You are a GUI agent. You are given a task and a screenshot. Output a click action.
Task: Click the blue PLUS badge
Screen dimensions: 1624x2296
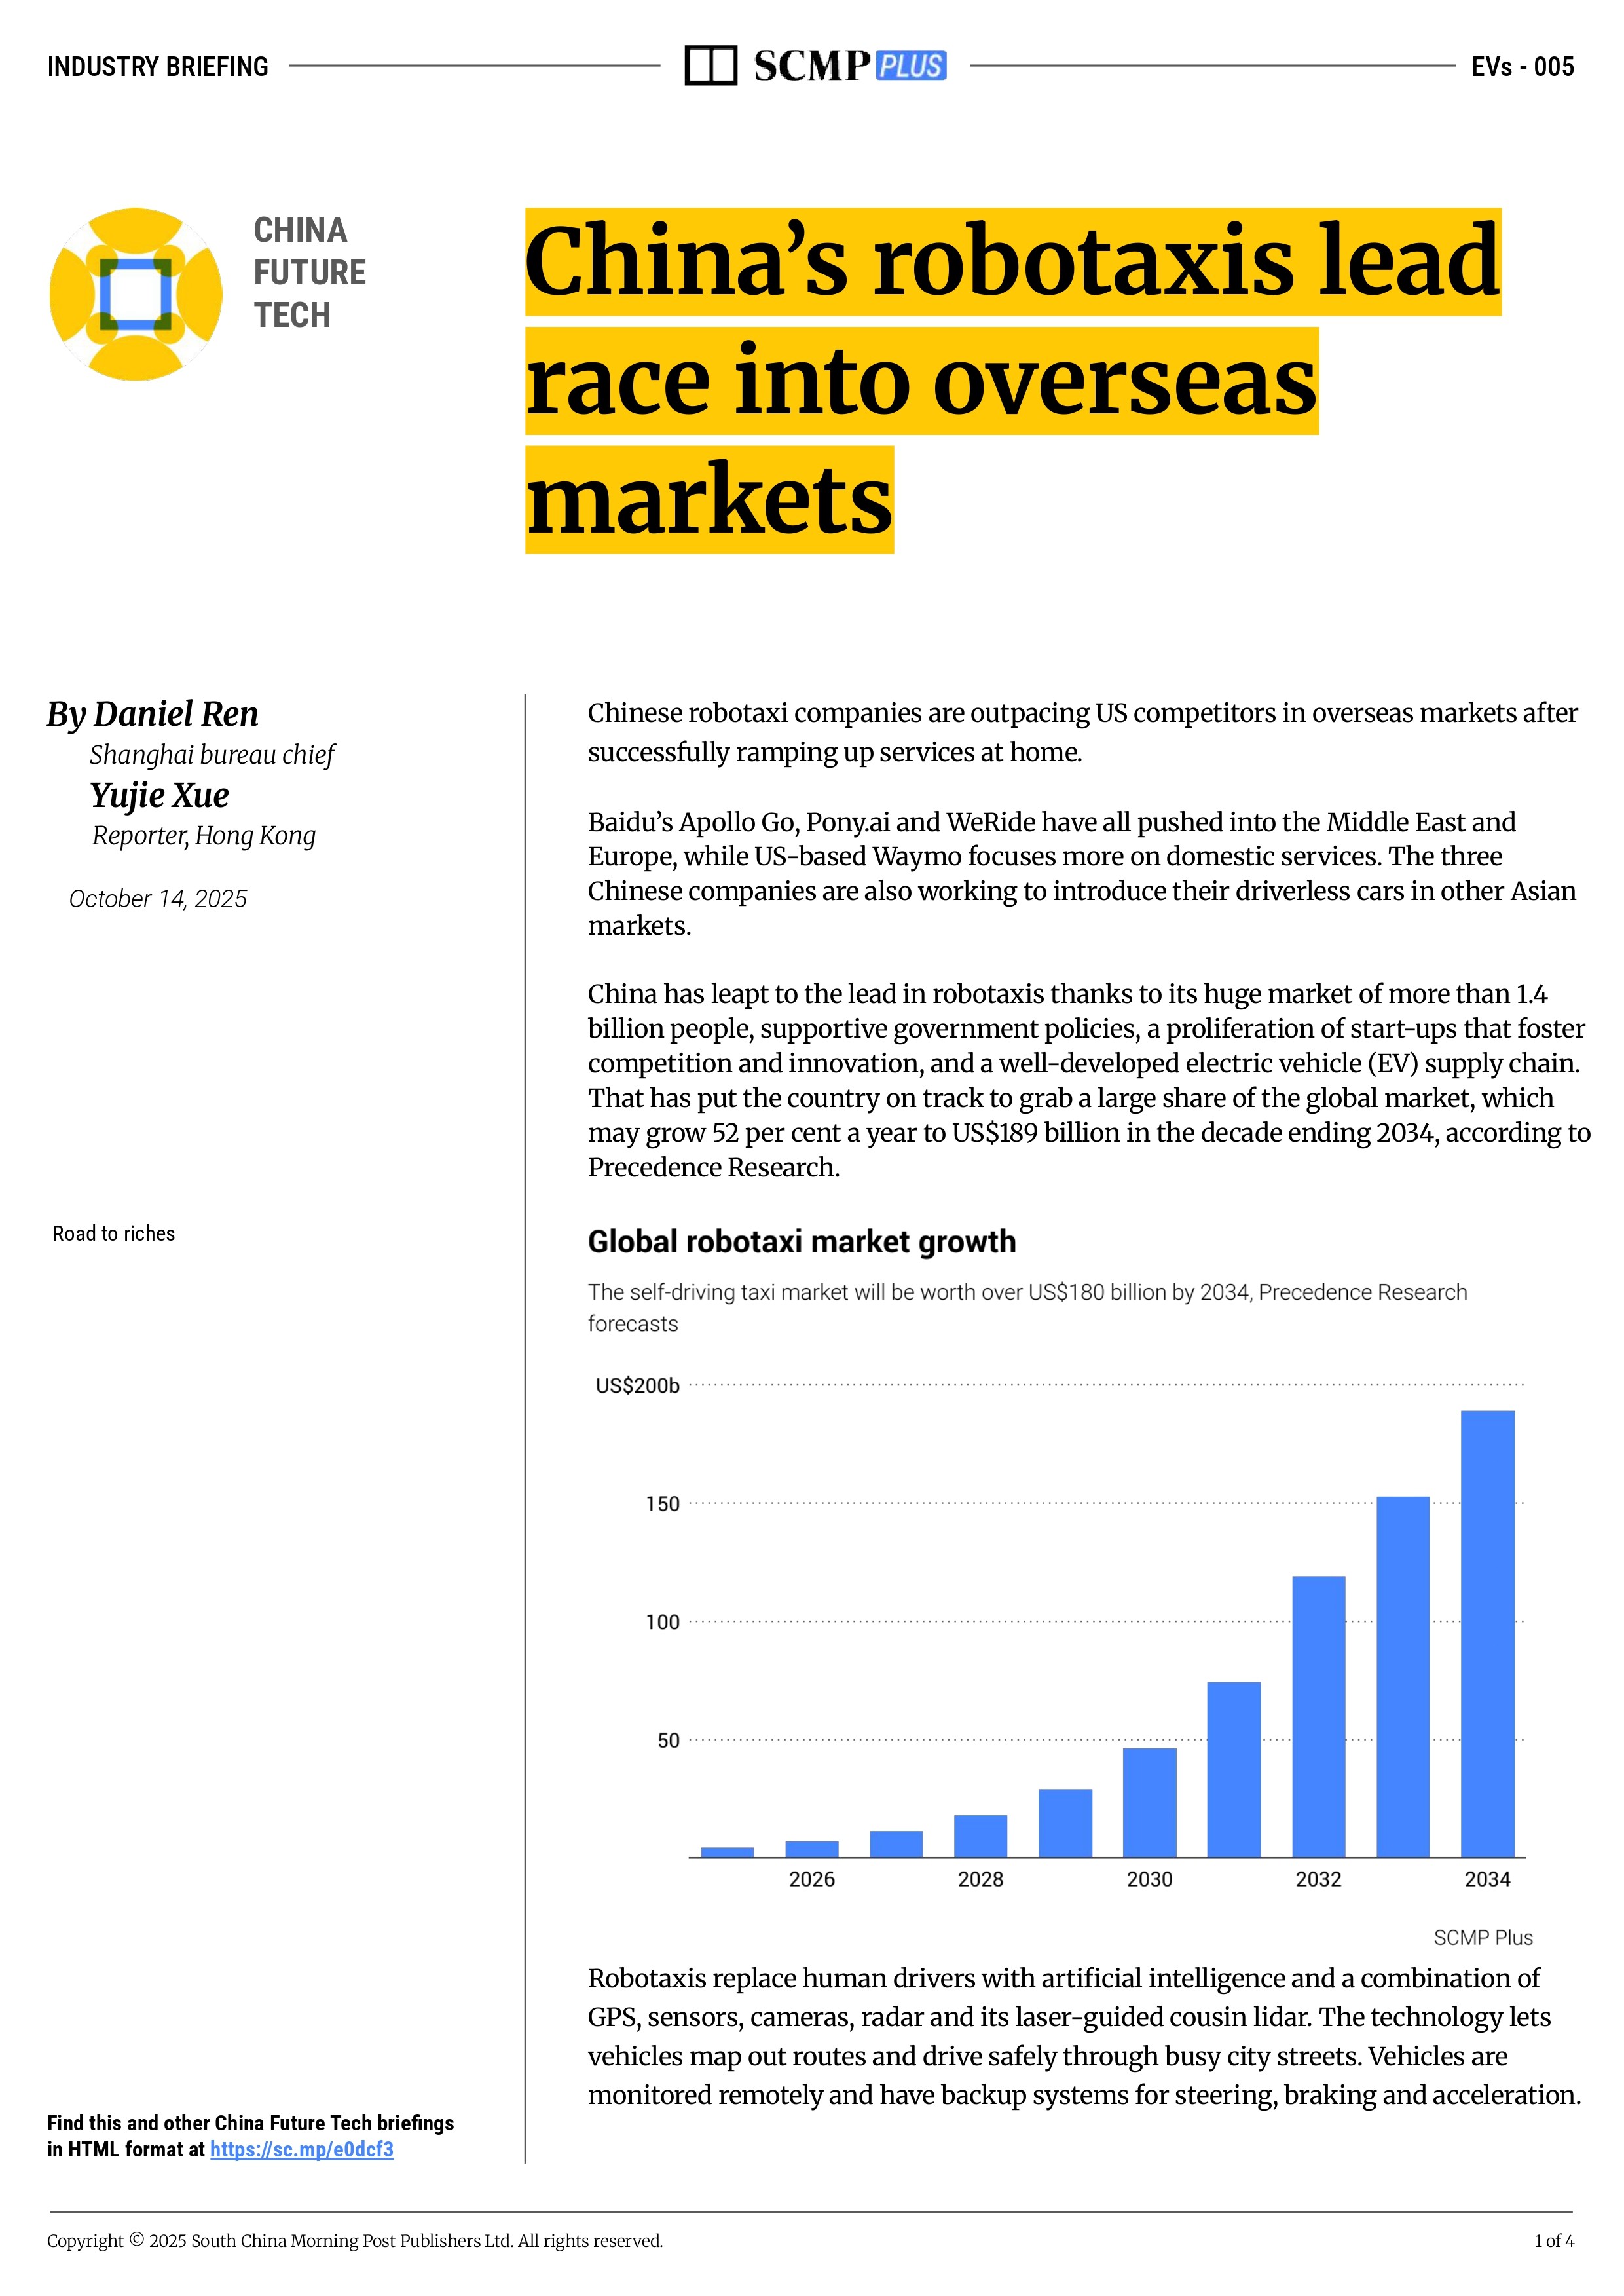910,66
